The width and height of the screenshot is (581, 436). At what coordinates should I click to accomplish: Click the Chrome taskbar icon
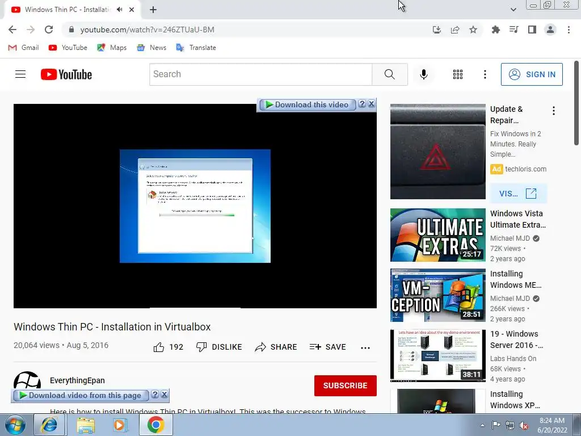(155, 425)
